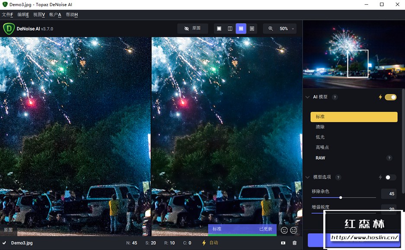Click the DeNoise AI shield logo

[9, 28]
